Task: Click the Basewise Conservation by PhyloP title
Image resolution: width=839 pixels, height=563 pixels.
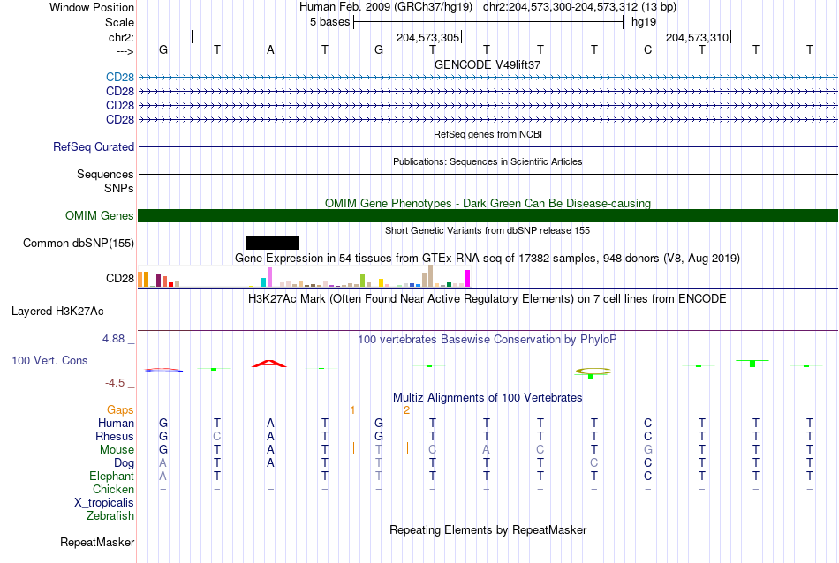Action: point(488,339)
